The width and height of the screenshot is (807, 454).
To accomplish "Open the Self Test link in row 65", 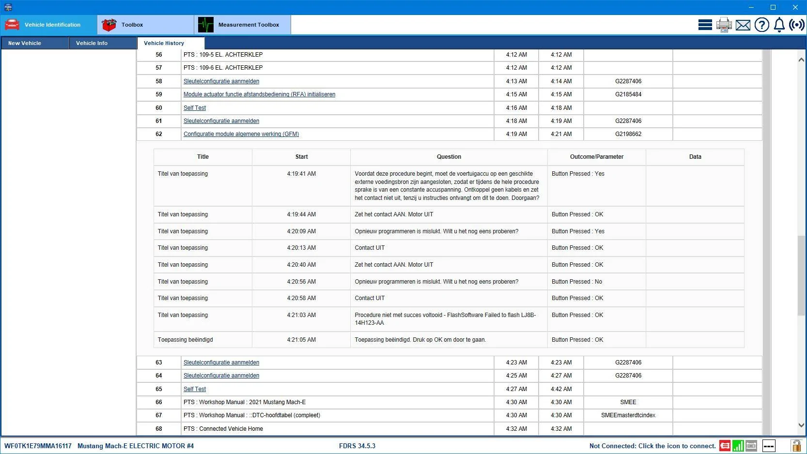I will (x=195, y=389).
